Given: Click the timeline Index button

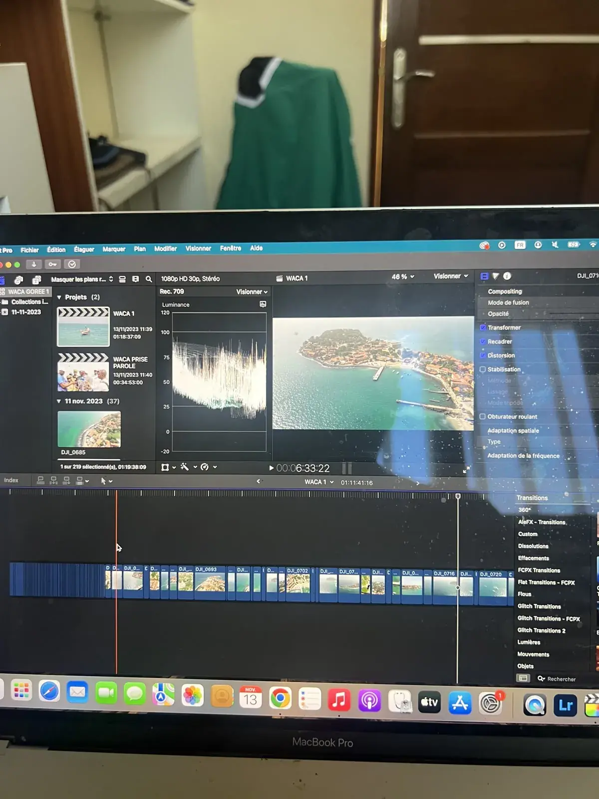Looking at the screenshot, I should (x=11, y=480).
